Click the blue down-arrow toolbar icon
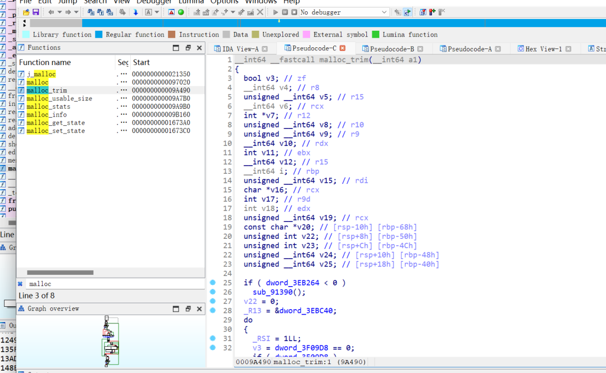Screen dimensions: 606x373 pos(136,12)
